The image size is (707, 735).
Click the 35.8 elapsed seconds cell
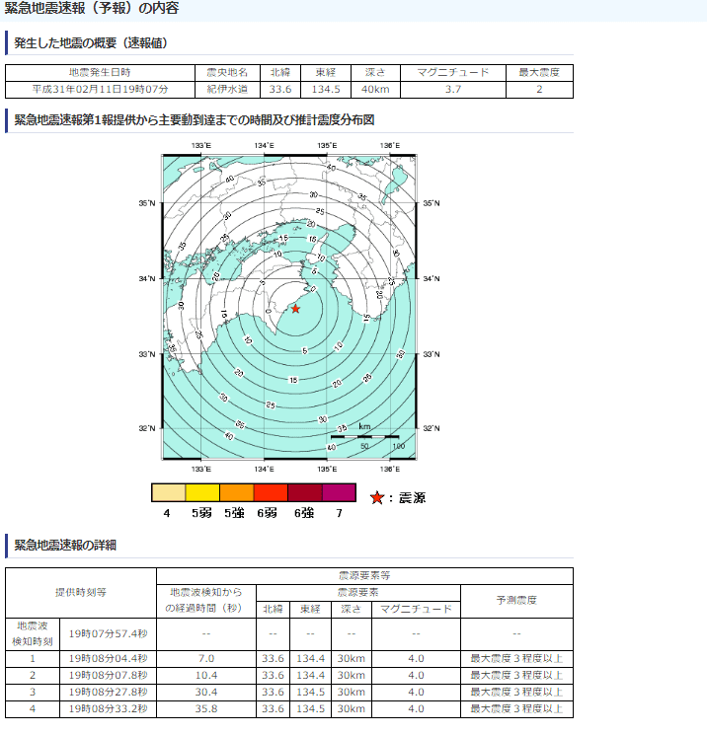[x=206, y=709]
